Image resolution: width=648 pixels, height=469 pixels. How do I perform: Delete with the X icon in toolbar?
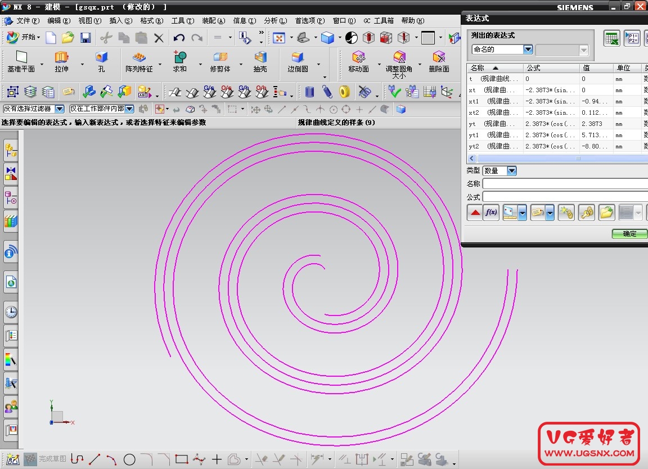pyautogui.click(x=159, y=38)
